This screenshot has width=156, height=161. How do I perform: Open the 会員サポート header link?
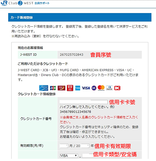point(42,3)
